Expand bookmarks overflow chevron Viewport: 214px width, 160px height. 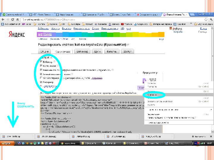point(191,24)
